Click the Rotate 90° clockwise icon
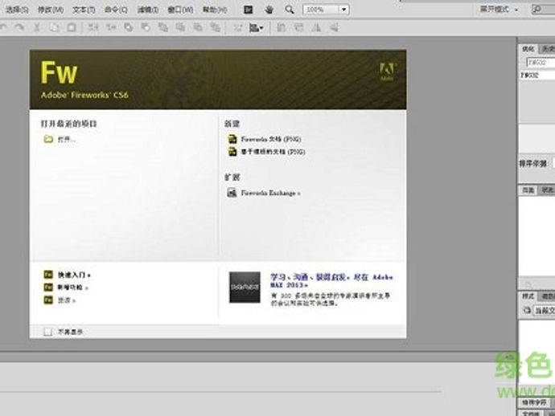The height and width of the screenshot is (416, 555). pyautogui.click(x=299, y=27)
